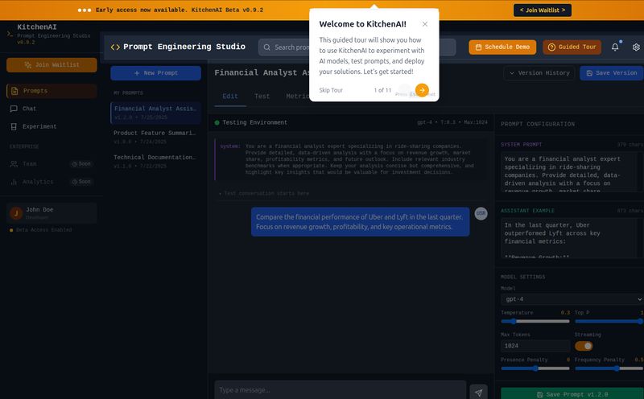Open notifications bell

pos(615,47)
